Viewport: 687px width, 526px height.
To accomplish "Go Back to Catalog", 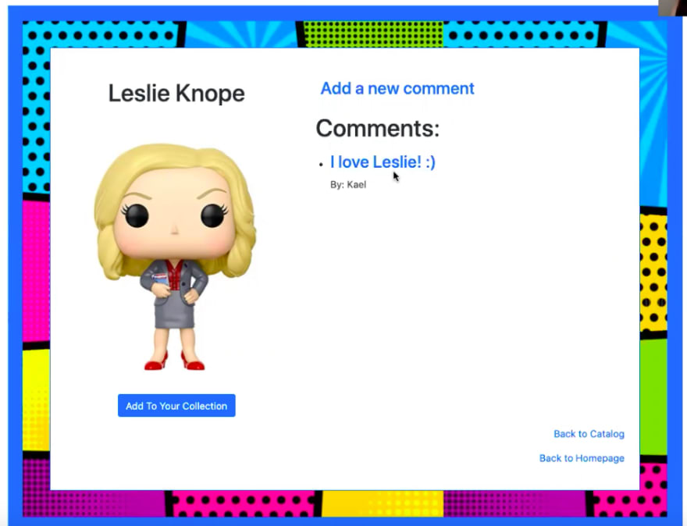I will click(589, 434).
